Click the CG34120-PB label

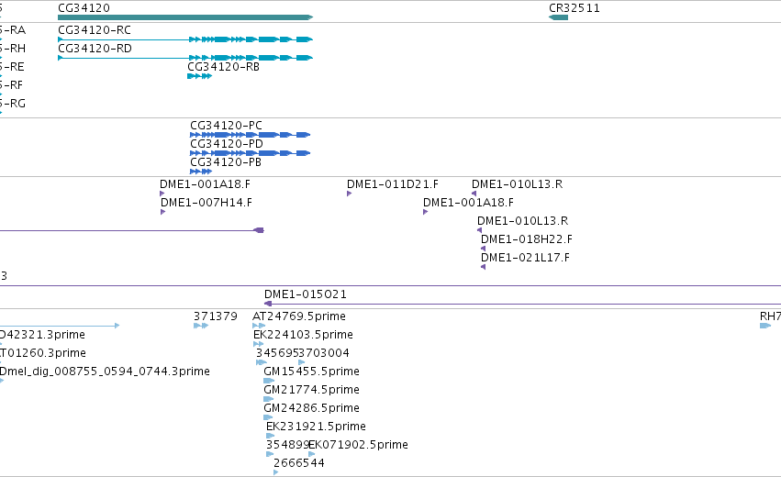[226, 162]
